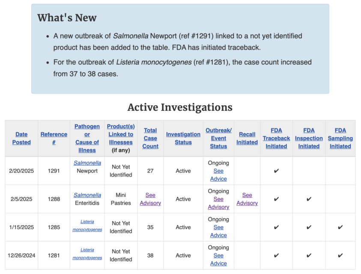The width and height of the screenshot is (361, 274).
Task: Click the Recall Initiated column header
Action: tap(247, 138)
